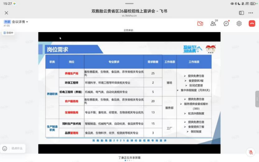Select the second page indicator dot

point(127,161)
